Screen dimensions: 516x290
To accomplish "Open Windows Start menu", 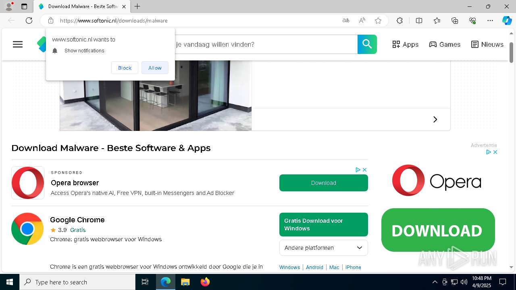I will pos(10,282).
